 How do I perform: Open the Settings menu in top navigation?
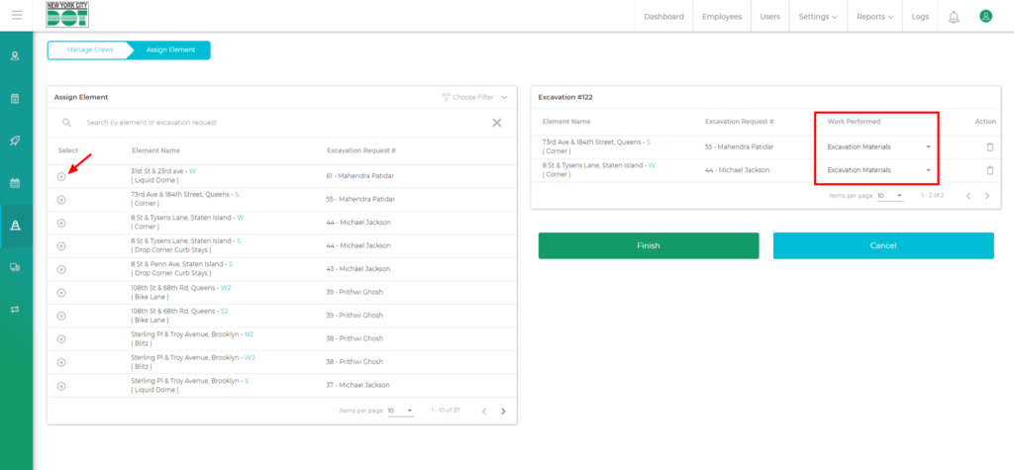[x=817, y=17]
